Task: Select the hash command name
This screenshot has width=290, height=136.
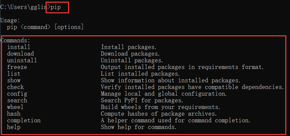Action: (x=14, y=114)
